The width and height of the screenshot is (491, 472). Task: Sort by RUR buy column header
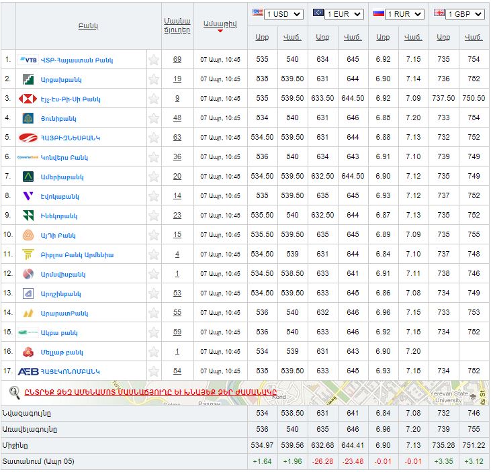point(383,37)
